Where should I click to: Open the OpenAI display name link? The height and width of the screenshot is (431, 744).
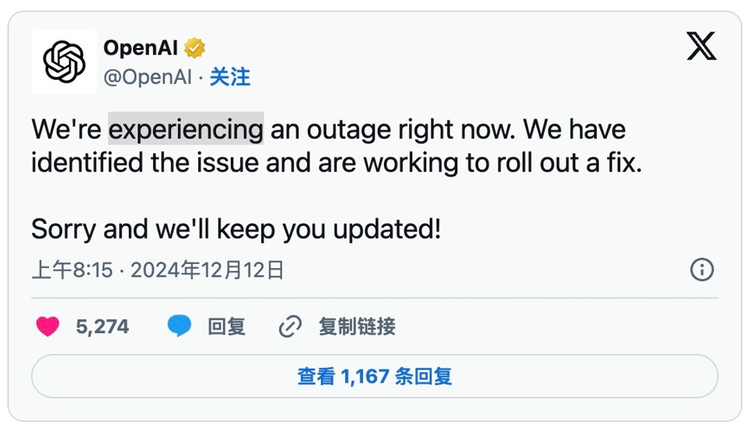(x=141, y=48)
